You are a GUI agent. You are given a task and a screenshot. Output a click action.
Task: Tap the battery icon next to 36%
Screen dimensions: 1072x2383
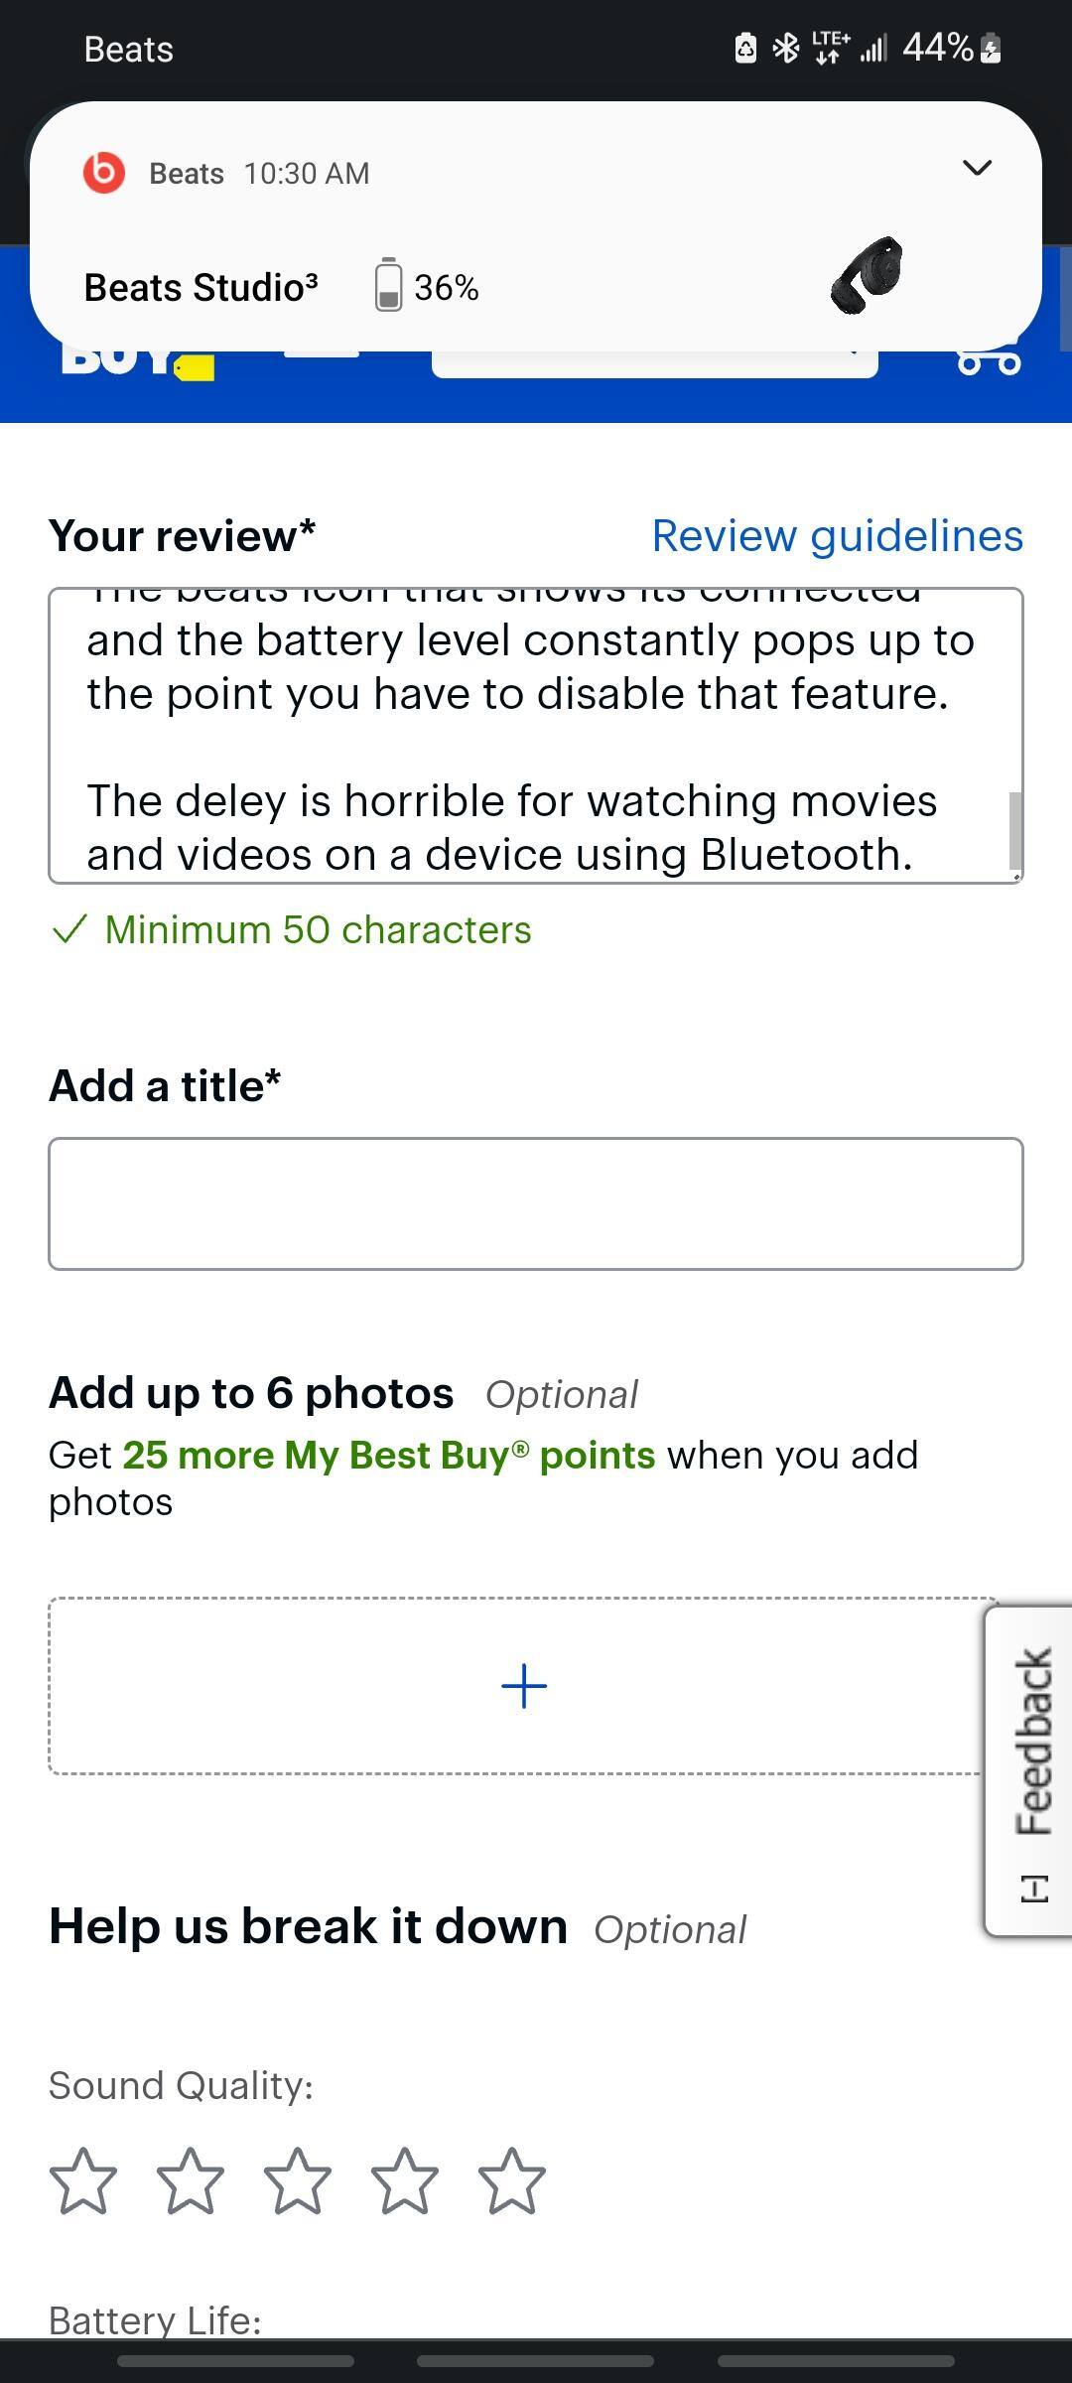click(388, 287)
